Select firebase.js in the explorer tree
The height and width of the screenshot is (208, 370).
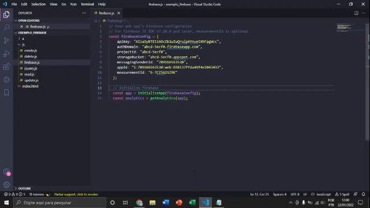[32, 62]
